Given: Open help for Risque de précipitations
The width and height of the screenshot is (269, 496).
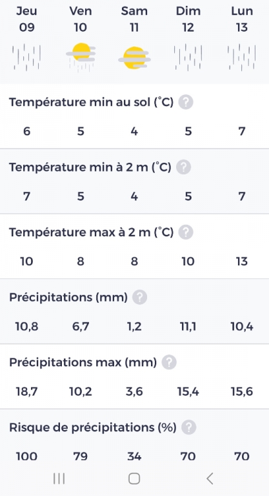Looking at the screenshot, I should [189, 428].
